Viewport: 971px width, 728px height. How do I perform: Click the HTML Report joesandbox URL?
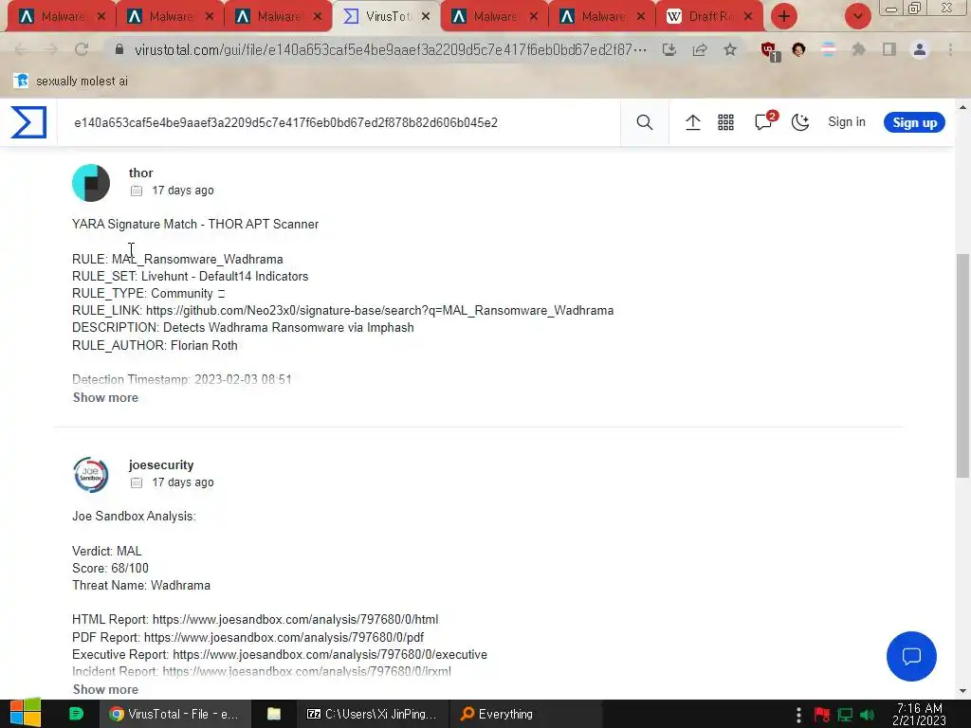point(296,619)
